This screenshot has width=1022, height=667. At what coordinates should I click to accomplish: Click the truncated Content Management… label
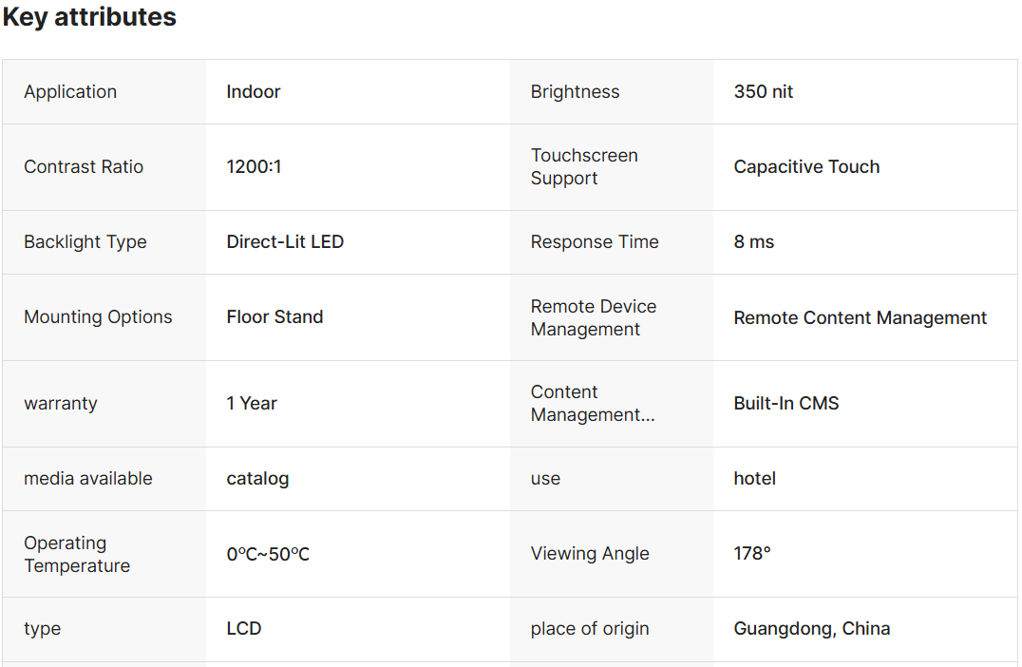tap(593, 404)
